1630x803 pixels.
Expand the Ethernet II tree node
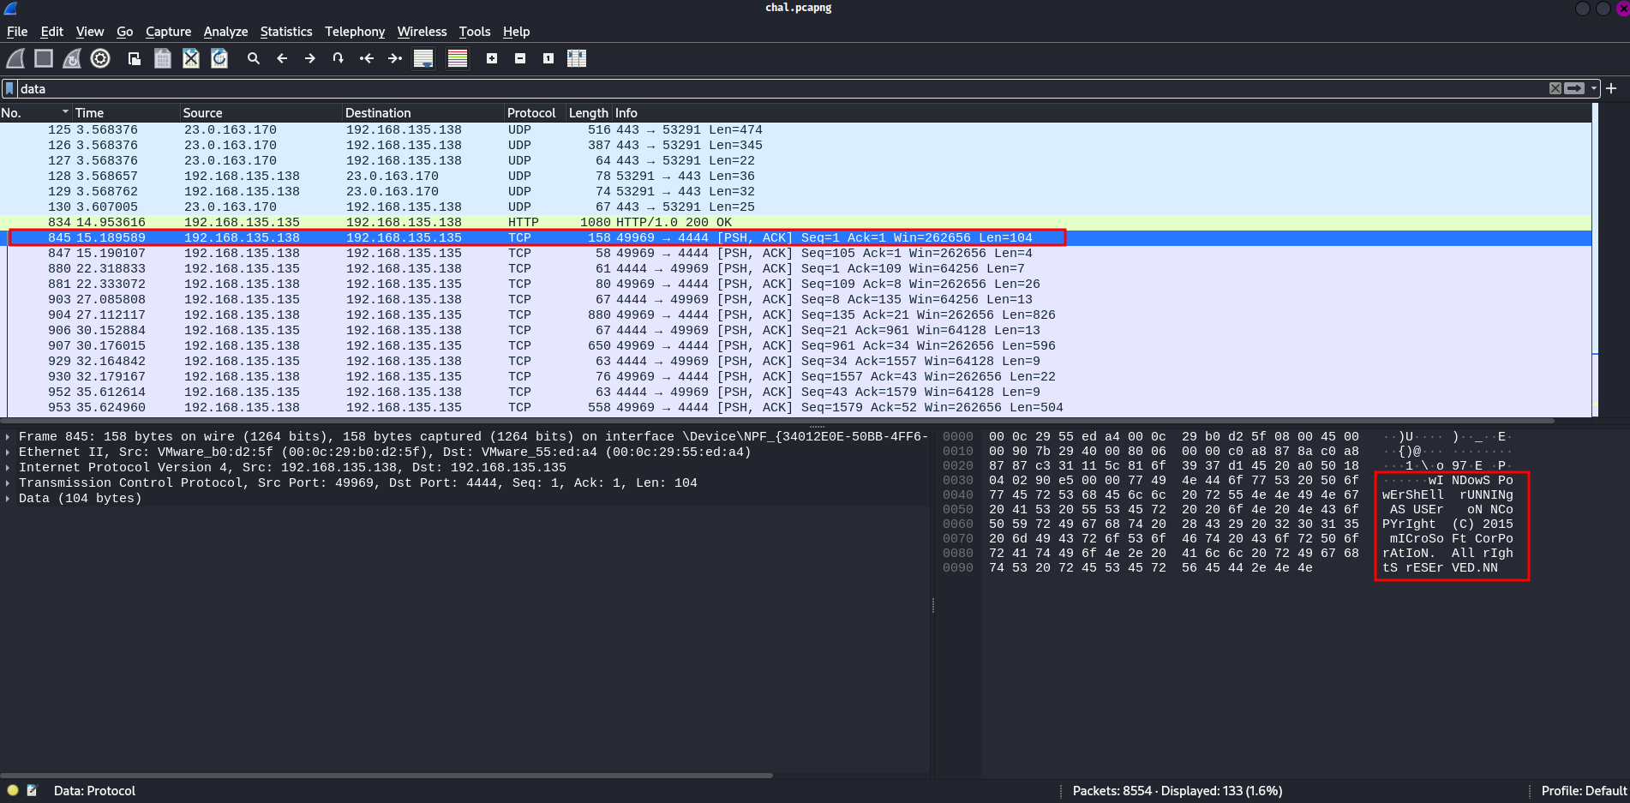click(9, 452)
